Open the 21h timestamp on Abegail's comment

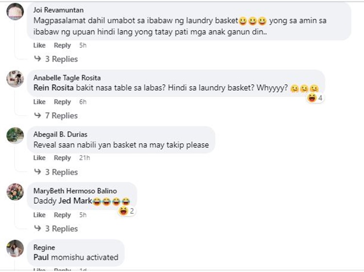[84, 158]
